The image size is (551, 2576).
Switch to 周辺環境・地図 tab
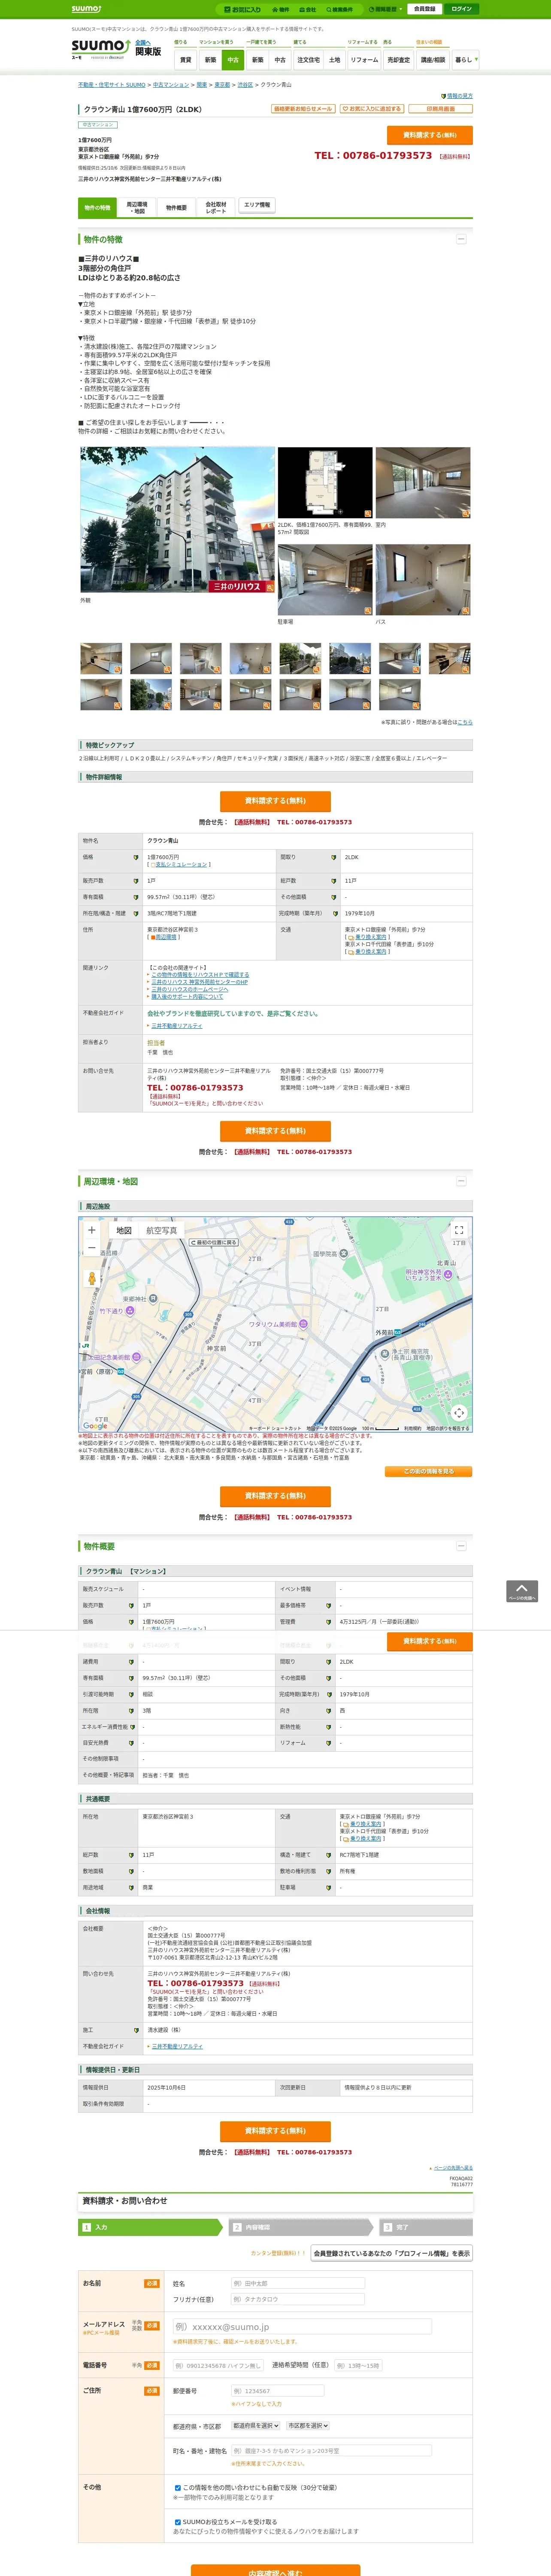[x=137, y=207]
